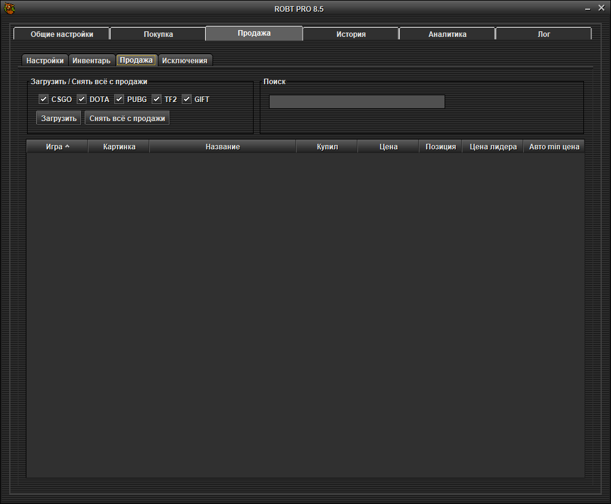This screenshot has height=504, width=611.
Task: Sort the table by Цена column
Action: [388, 147]
